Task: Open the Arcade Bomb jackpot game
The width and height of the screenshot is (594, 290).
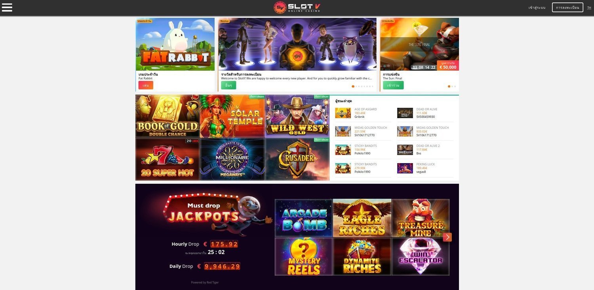Action: (x=304, y=218)
